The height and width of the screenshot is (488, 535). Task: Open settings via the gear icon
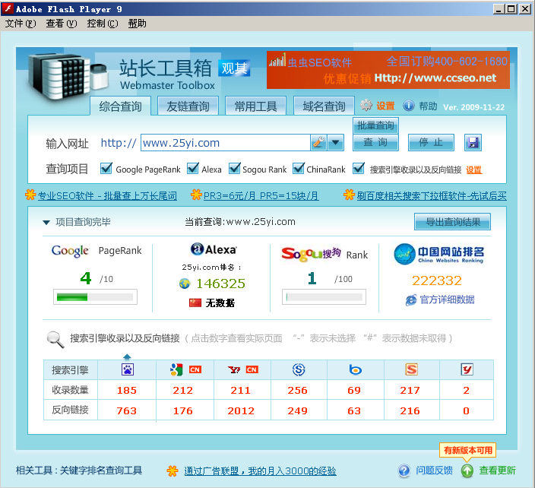366,106
